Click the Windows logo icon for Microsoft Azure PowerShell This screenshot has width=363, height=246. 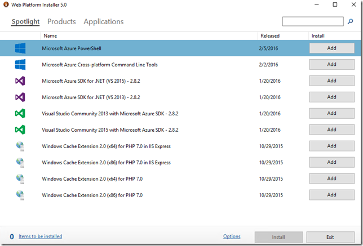coord(20,48)
